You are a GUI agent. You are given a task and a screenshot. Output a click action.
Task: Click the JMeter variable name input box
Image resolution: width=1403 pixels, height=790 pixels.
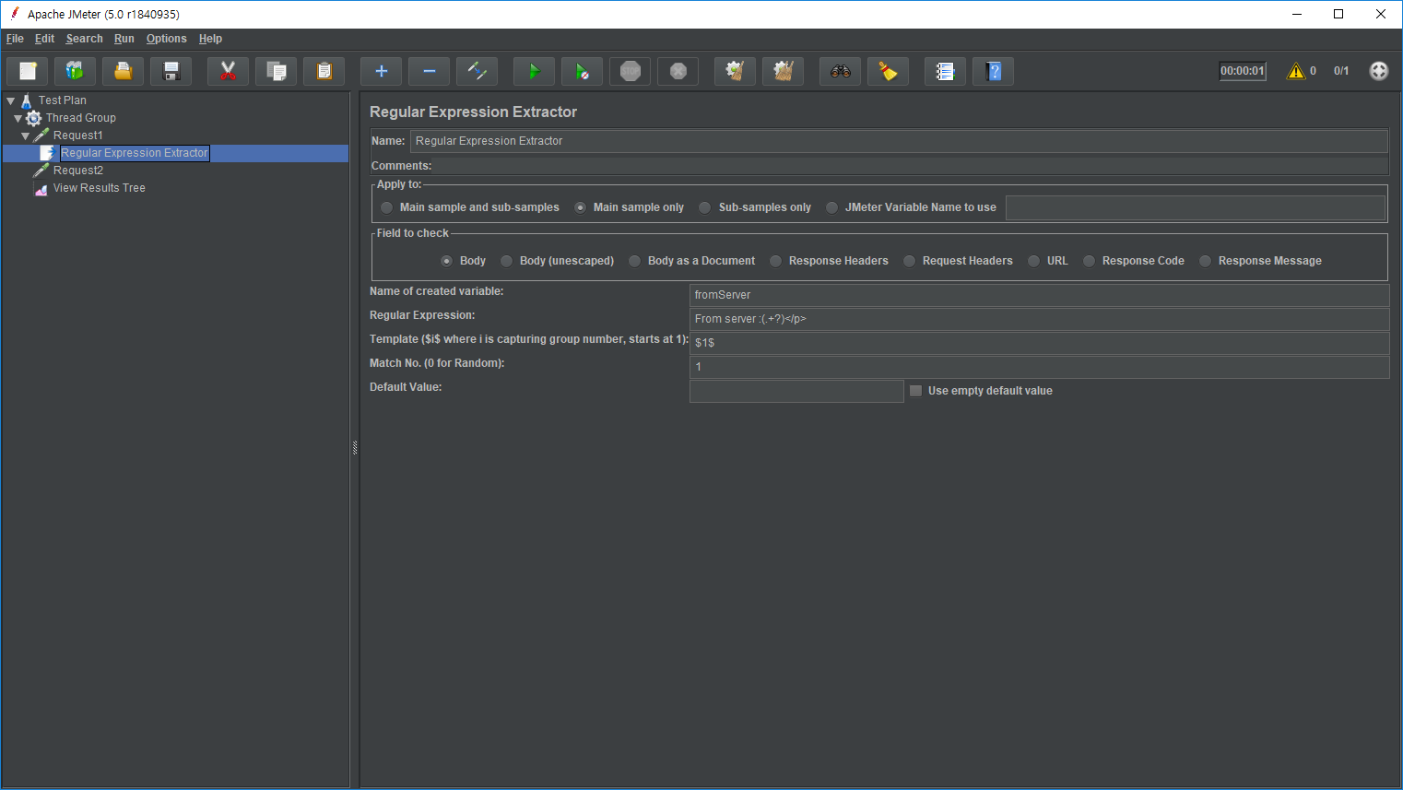pyautogui.click(x=1196, y=207)
